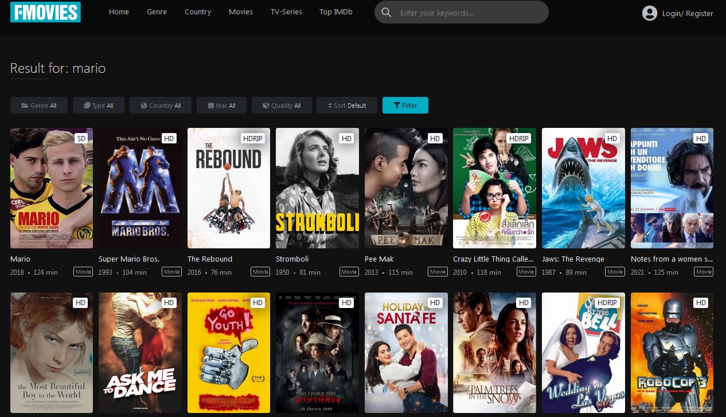Open the Country navigation menu
The height and width of the screenshot is (417, 726).
[x=198, y=12]
